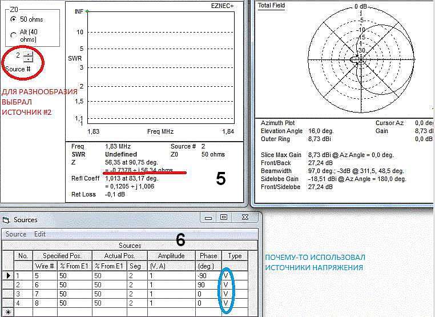The width and height of the screenshot is (435, 317).
Task: Open the Source menu in Sources window
Action: coord(16,234)
